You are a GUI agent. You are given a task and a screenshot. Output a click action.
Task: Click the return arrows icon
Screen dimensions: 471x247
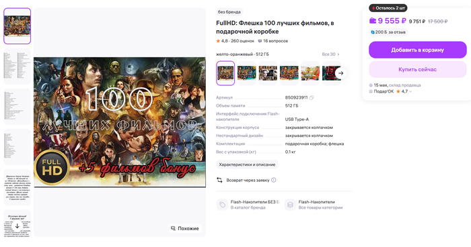[219, 180]
